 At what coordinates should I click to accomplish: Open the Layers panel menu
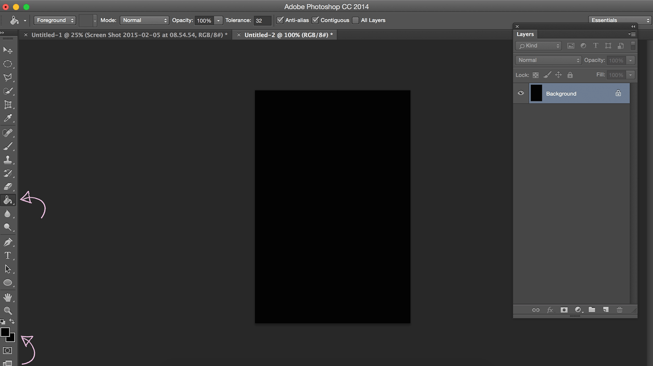coord(632,34)
